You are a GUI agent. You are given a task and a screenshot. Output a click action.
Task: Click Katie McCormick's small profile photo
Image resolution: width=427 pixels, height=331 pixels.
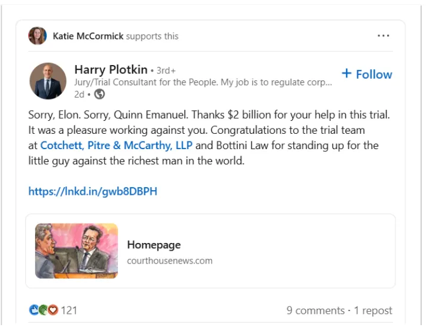[x=38, y=36]
